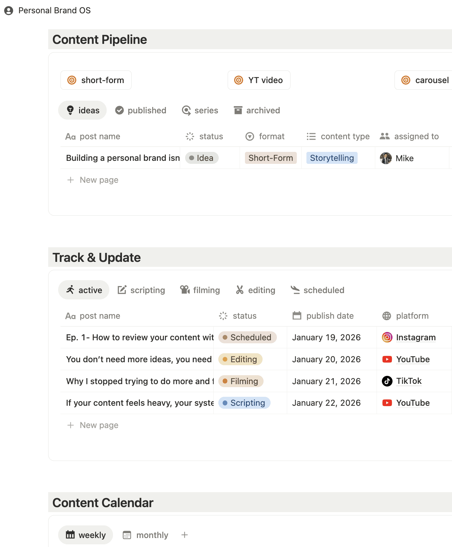Open the Personal Brand OS workspace icon
Viewport: 452px width, 547px height.
tap(9, 11)
